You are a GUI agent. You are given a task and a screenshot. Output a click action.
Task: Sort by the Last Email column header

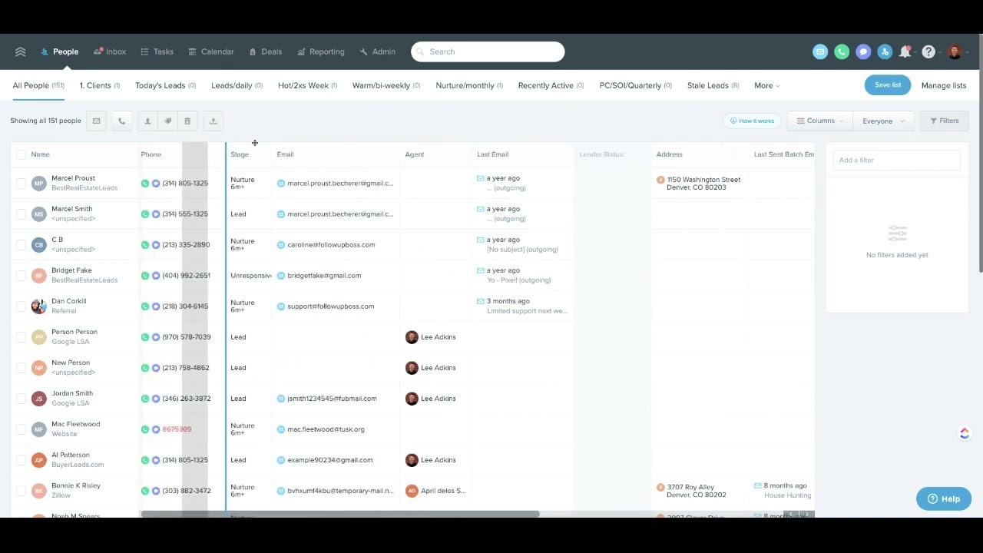pyautogui.click(x=492, y=154)
